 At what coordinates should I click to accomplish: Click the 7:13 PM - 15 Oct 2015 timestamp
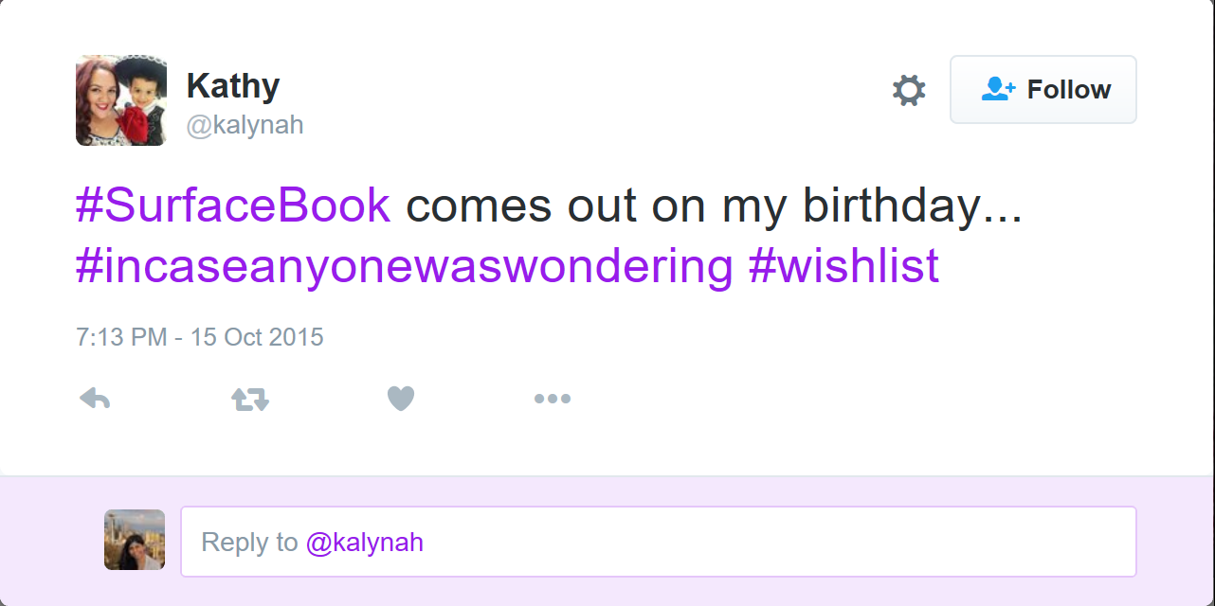point(200,337)
